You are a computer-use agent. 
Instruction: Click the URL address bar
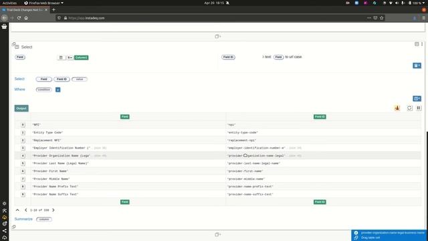tap(213, 18)
